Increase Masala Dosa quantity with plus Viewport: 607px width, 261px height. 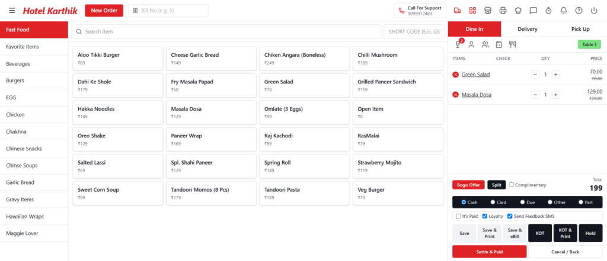pyautogui.click(x=555, y=95)
